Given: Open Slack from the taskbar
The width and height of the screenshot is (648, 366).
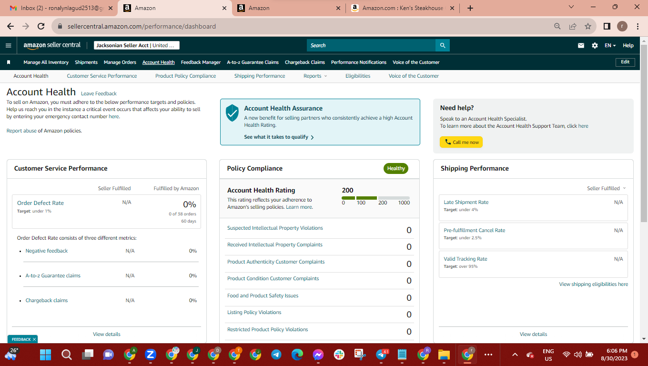Looking at the screenshot, I should click(339, 355).
